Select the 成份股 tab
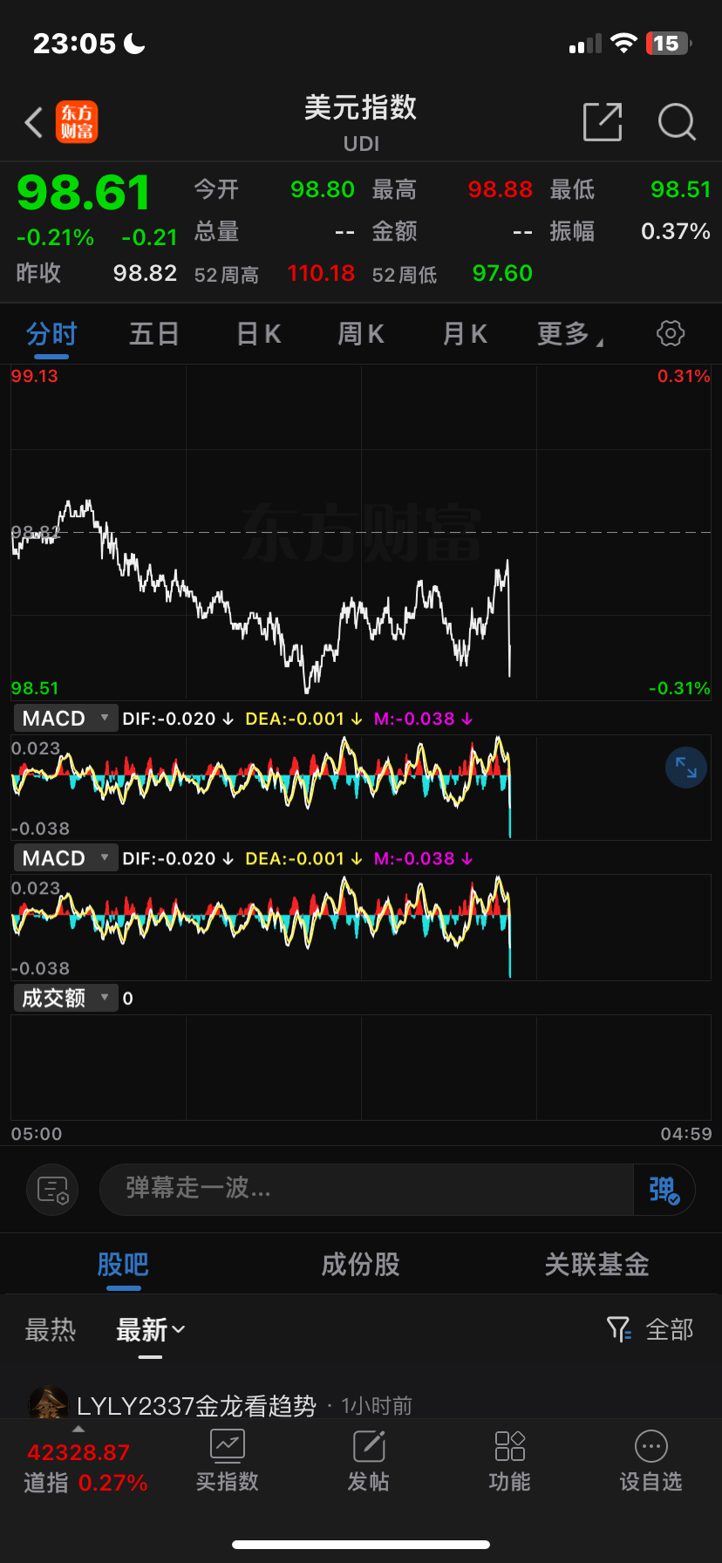Screen dimensions: 722x1563 pyautogui.click(x=361, y=1264)
